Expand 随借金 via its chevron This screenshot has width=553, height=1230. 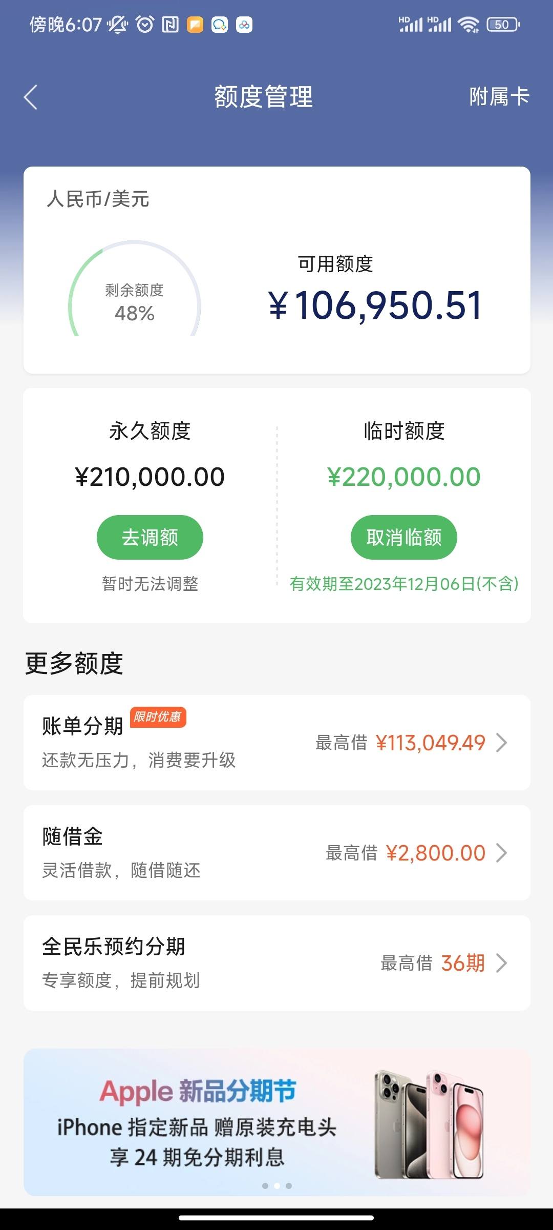[502, 853]
